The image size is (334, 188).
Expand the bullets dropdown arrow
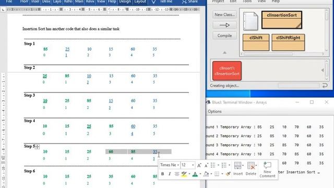click(x=218, y=165)
